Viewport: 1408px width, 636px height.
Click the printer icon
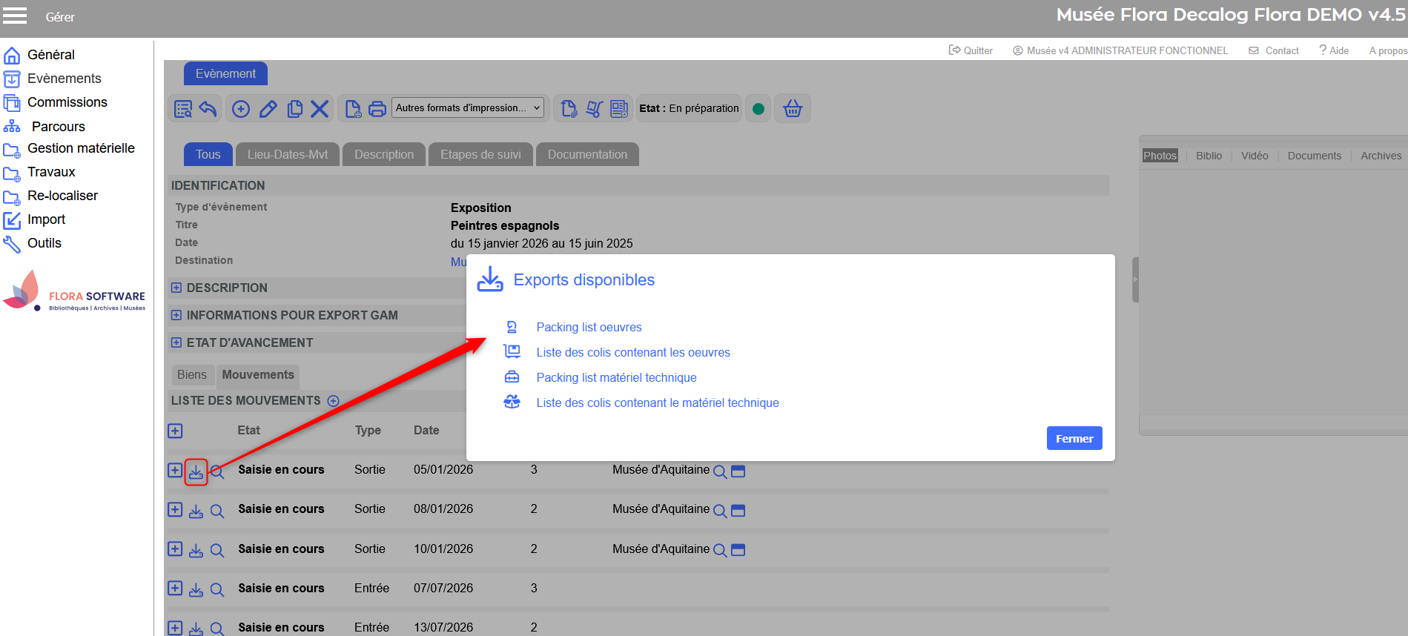[x=377, y=109]
